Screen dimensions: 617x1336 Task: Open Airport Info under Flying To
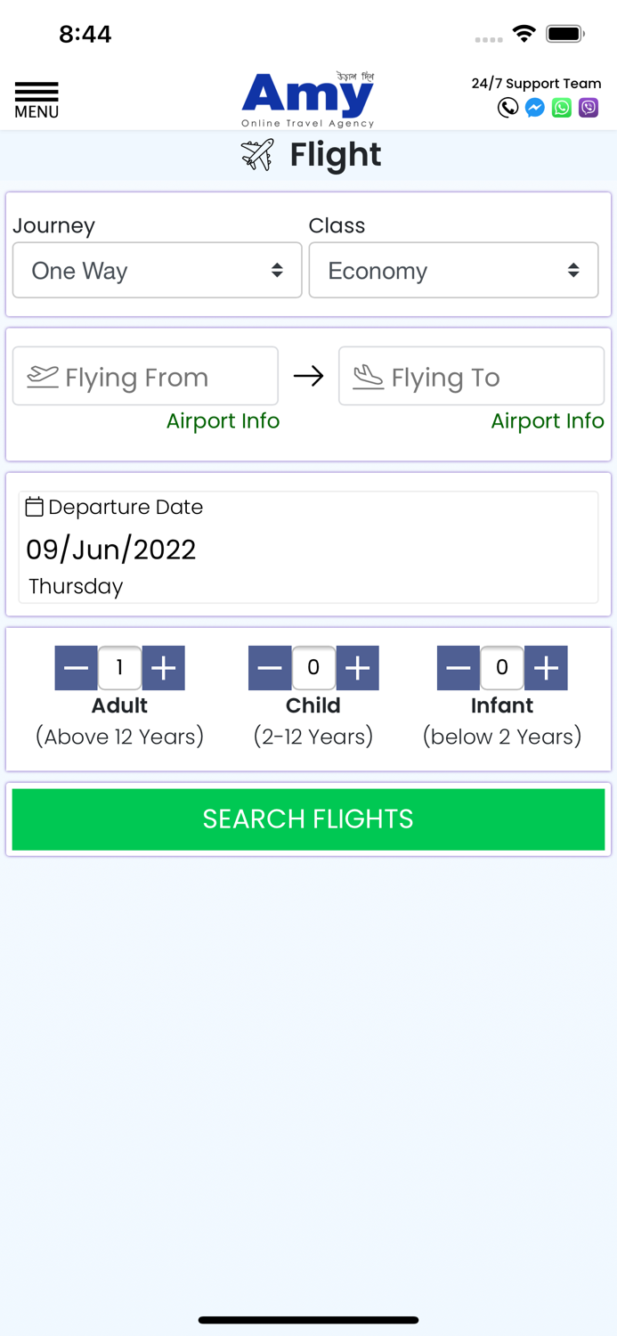[x=548, y=421]
